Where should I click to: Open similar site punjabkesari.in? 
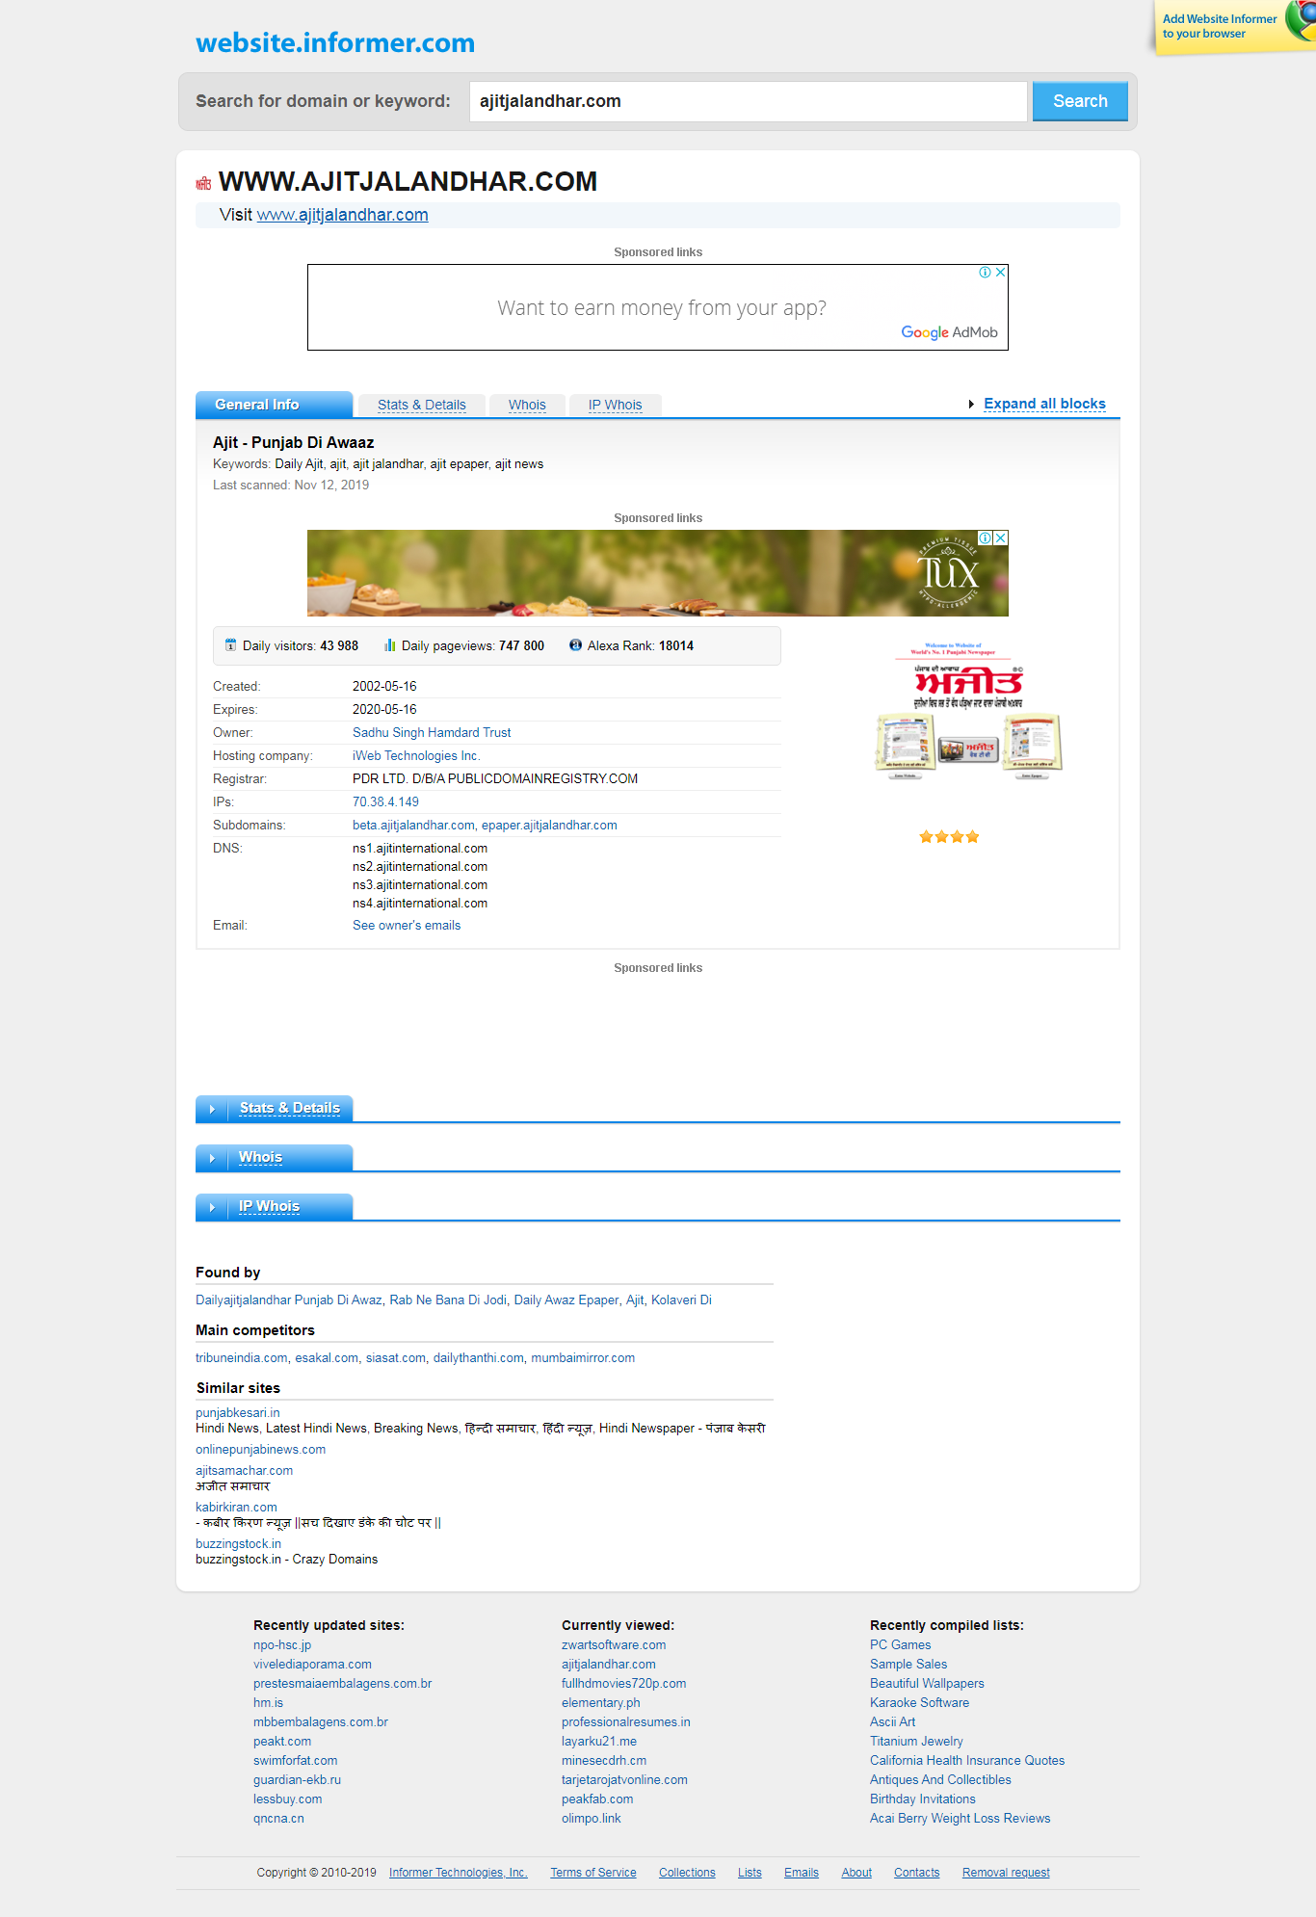pyautogui.click(x=237, y=1413)
